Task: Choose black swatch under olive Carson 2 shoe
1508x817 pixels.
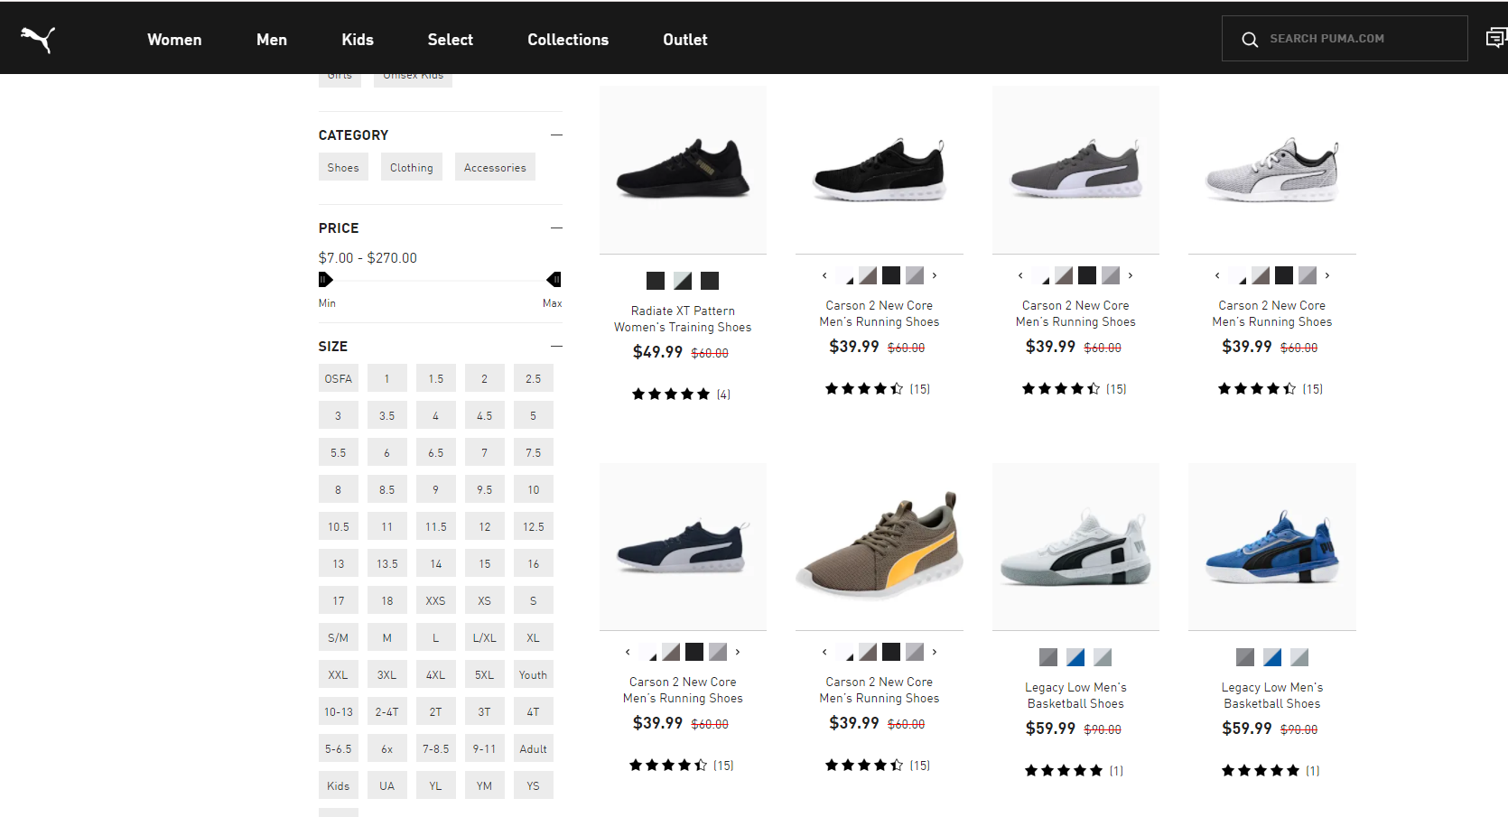Action: point(891,652)
